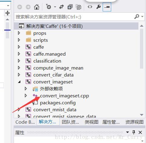Select convert_mnist_data project
Screen dimensions: 146x143
[x=55, y=110]
